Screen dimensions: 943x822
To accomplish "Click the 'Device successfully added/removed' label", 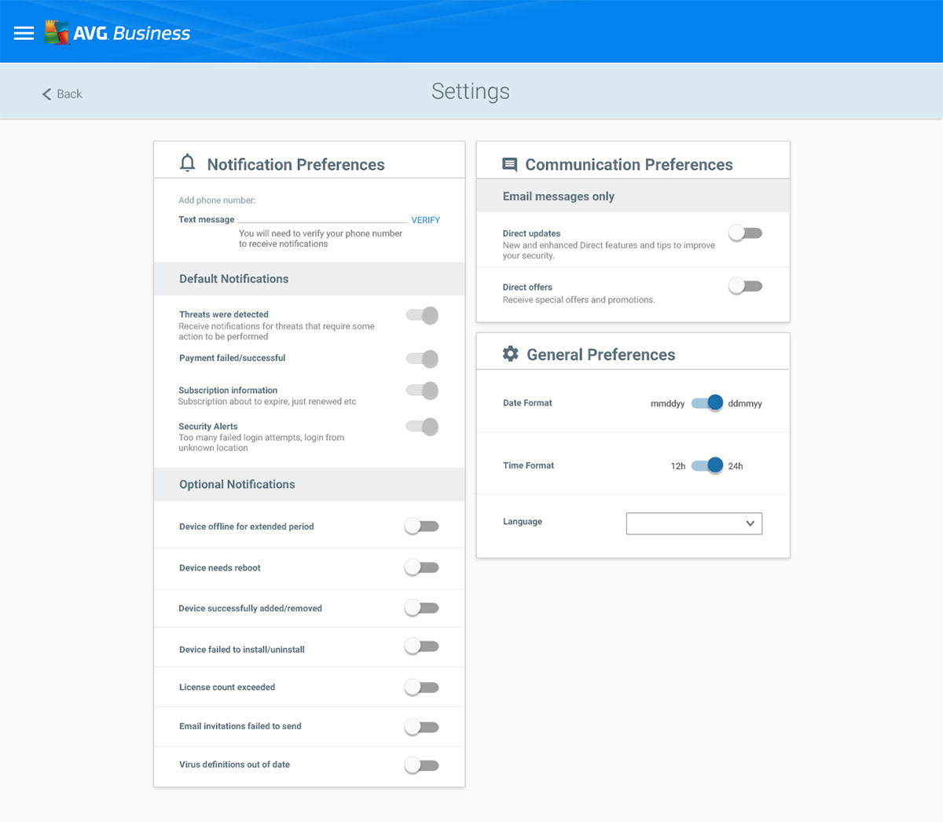I will point(251,608).
